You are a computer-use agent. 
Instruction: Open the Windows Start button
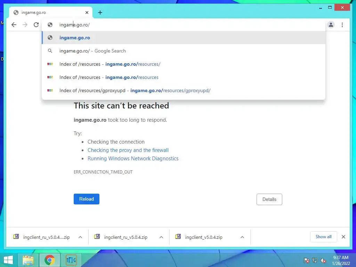pyautogui.click(x=8, y=260)
